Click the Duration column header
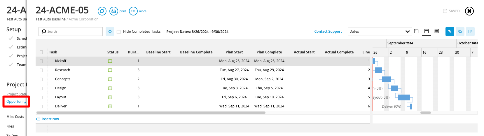The width and height of the screenshot is (484, 136). (134, 52)
